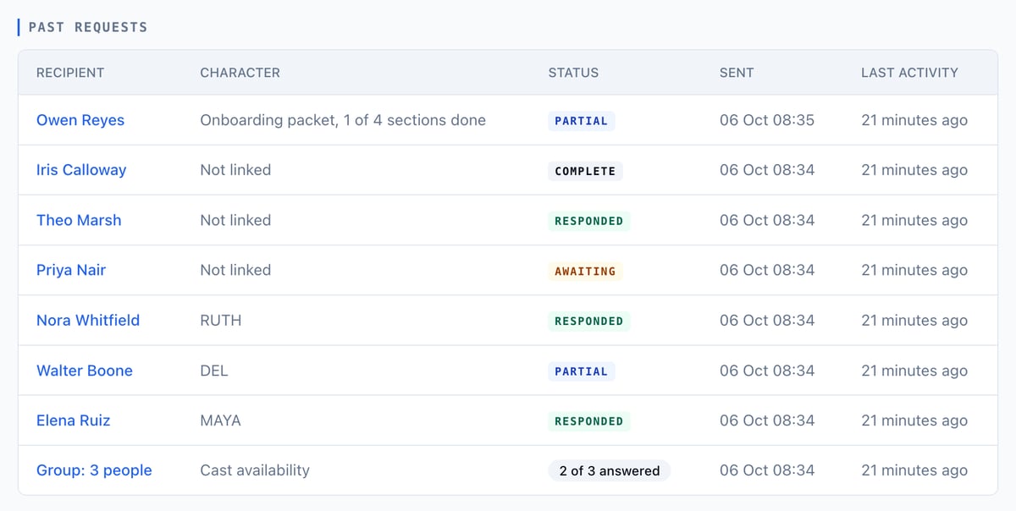Open Priya Nair recipient link
The height and width of the screenshot is (511, 1016).
click(x=71, y=270)
